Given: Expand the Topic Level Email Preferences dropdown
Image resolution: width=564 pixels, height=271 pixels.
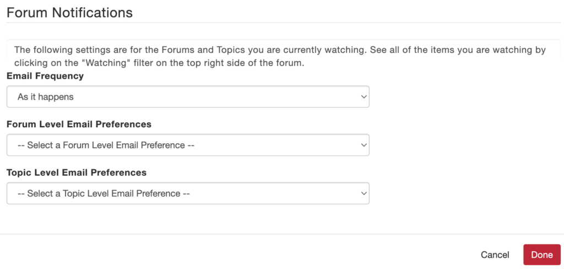Looking at the screenshot, I should (188, 193).
